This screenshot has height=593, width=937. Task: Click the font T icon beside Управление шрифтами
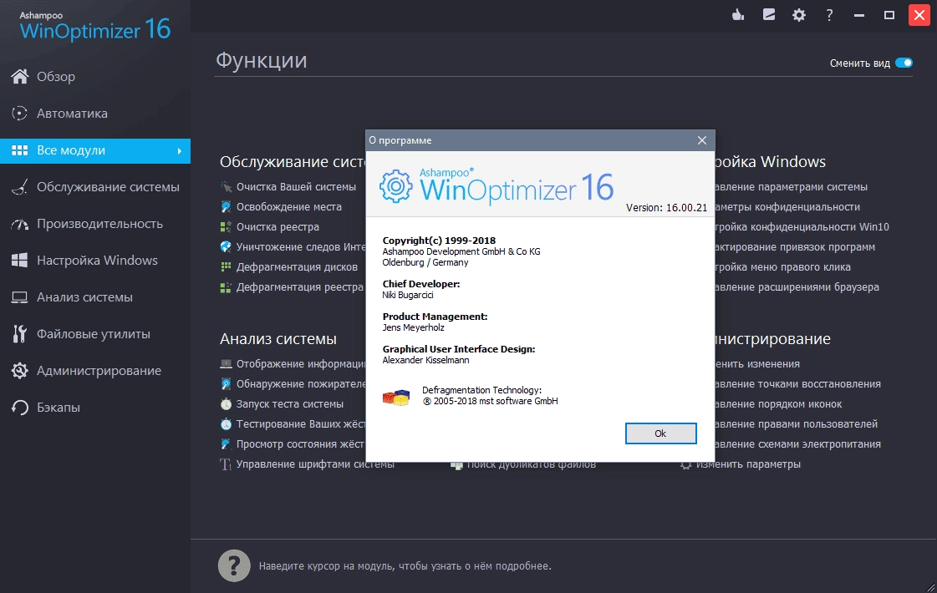click(226, 464)
